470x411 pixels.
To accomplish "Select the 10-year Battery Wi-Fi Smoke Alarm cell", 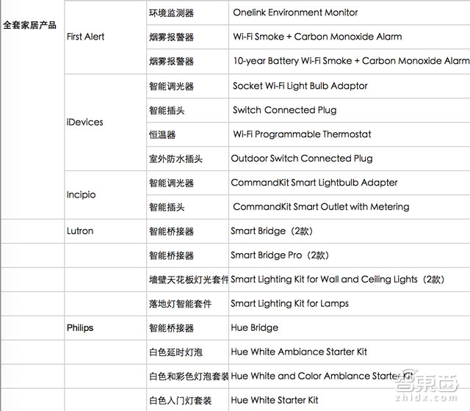I will point(350,61).
